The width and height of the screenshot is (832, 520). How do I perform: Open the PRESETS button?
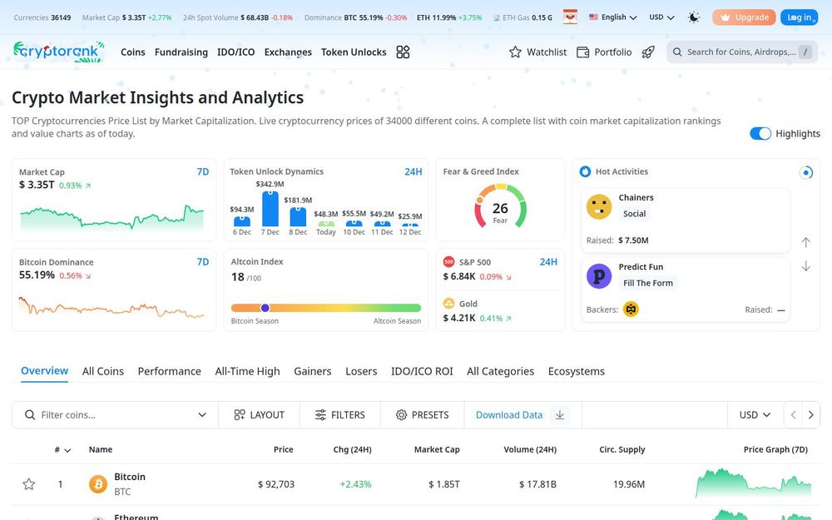pos(423,415)
